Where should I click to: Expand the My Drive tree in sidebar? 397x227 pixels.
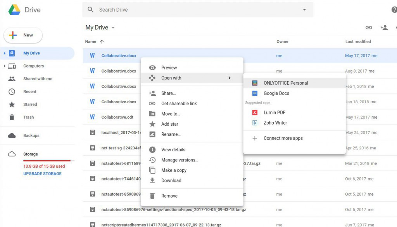tap(4, 53)
